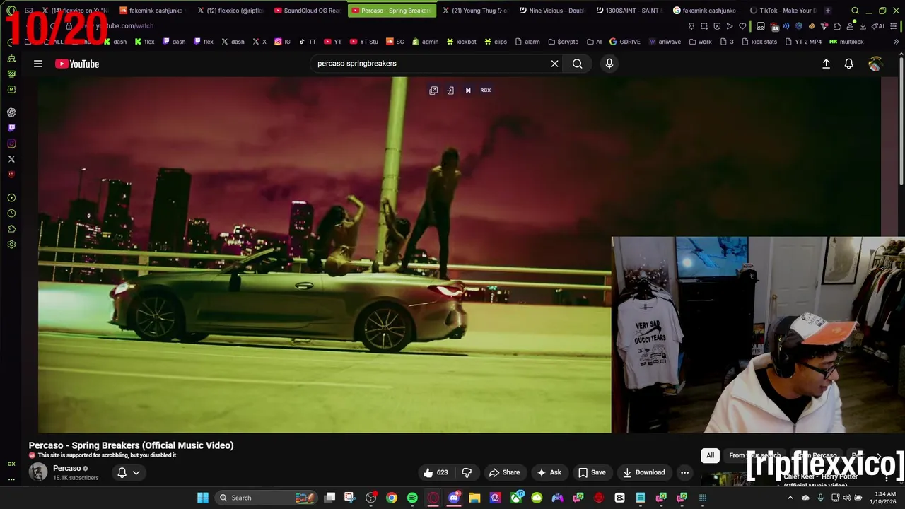Open the YouTube create upload button
This screenshot has width=905, height=509.
coord(826,64)
